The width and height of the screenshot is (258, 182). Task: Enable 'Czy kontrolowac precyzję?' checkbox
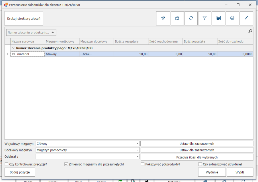coord(7,164)
